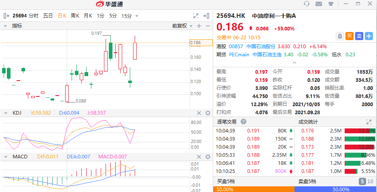This screenshot has height=192, width=377.
Task: Show 5 levels of order book
Action: click(362, 181)
